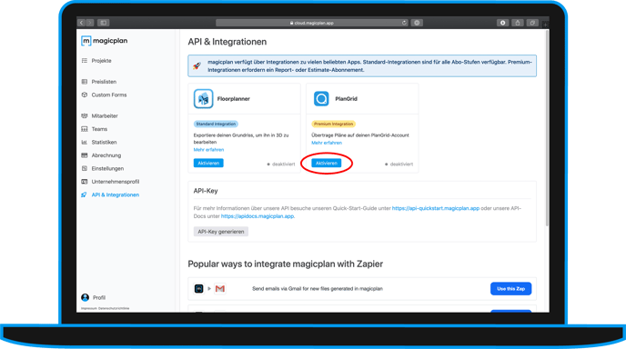The height and width of the screenshot is (349, 626).
Task: Open Custom Forms in the sidebar
Action: click(109, 95)
